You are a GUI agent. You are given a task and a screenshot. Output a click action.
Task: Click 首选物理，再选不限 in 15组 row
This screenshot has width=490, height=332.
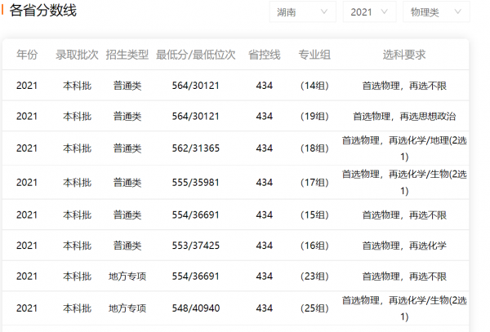tap(404, 215)
